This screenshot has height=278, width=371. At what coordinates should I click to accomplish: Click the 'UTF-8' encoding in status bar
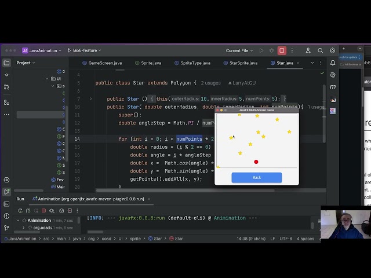tap(286, 239)
